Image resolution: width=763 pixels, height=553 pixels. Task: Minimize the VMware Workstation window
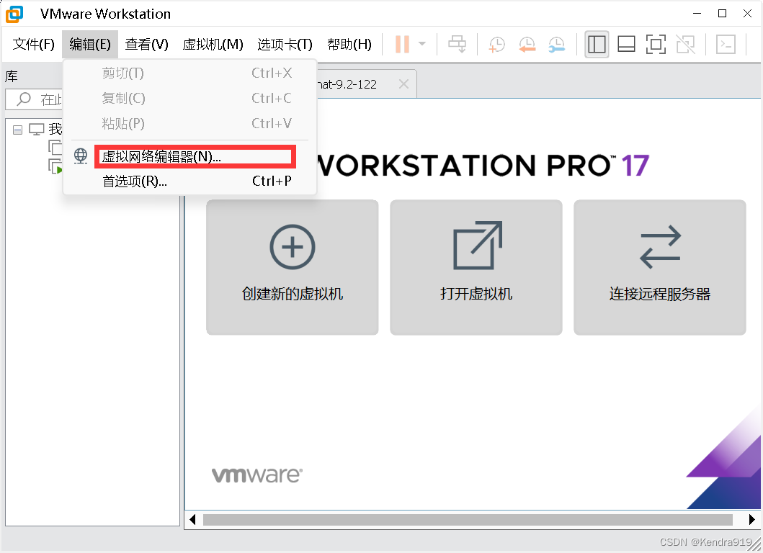697,14
